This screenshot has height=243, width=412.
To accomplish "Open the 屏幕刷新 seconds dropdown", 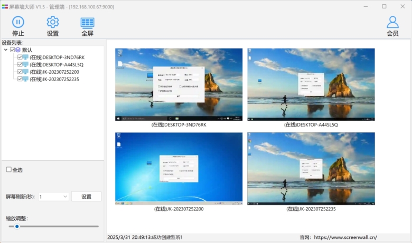I will (x=53, y=197).
